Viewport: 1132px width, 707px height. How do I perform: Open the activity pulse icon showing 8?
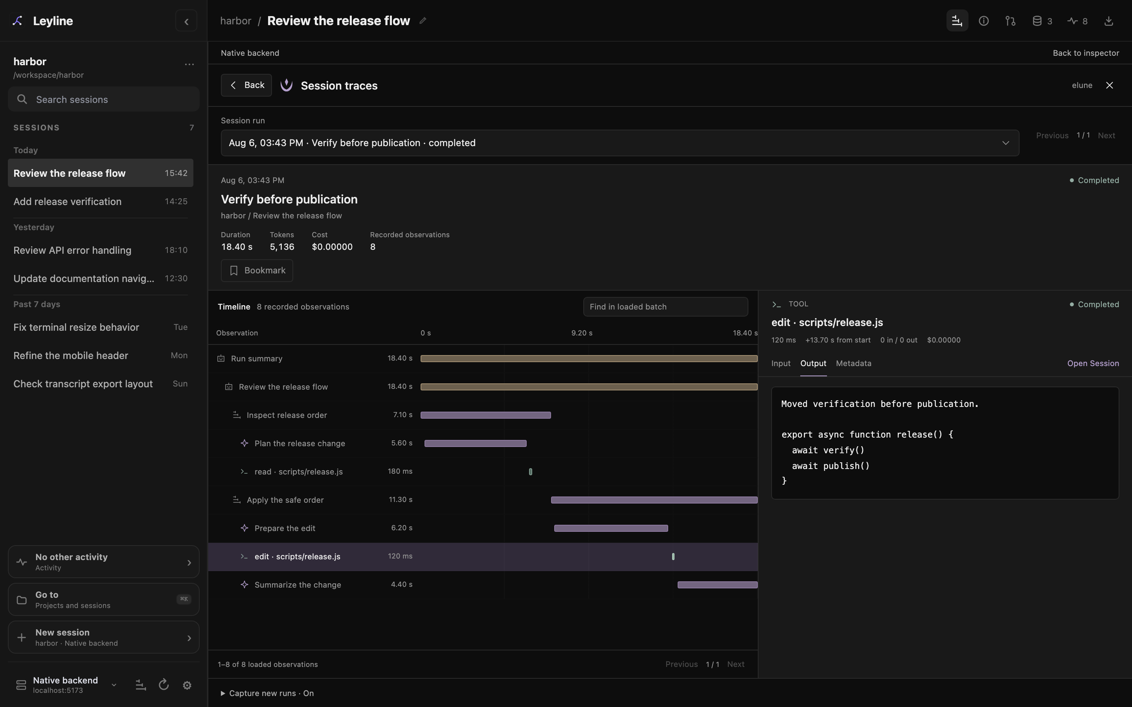pos(1077,21)
